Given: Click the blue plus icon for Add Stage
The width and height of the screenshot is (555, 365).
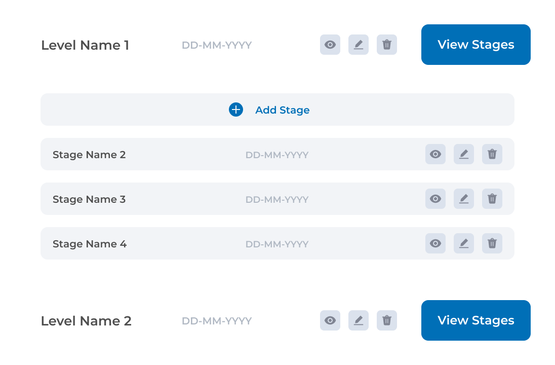Looking at the screenshot, I should coord(236,109).
